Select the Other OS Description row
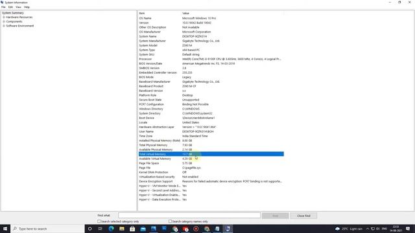Image resolution: width=415 pixels, height=233 pixels. 211,27
